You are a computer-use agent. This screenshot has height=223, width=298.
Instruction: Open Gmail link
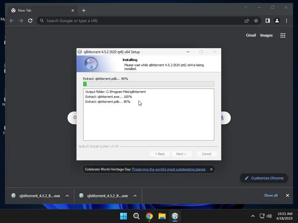coord(251,35)
